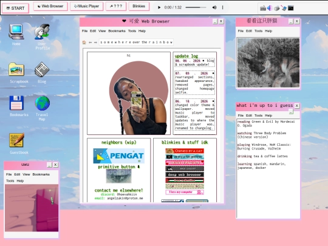
Task: Open the Travel Map globe icon
Action: [43, 103]
